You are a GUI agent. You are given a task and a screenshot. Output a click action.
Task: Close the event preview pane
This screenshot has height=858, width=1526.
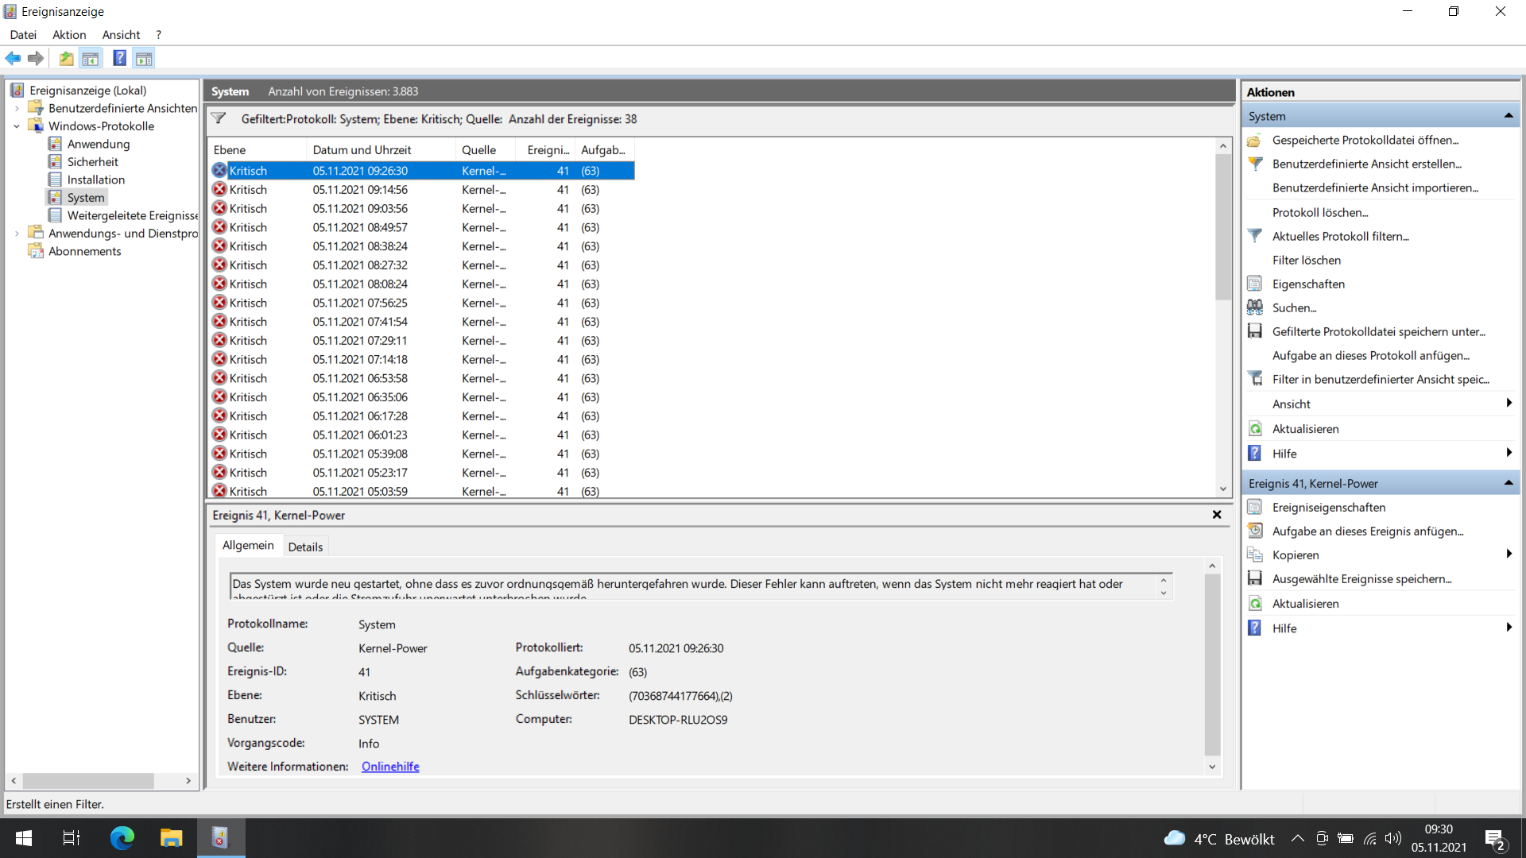point(1216,515)
